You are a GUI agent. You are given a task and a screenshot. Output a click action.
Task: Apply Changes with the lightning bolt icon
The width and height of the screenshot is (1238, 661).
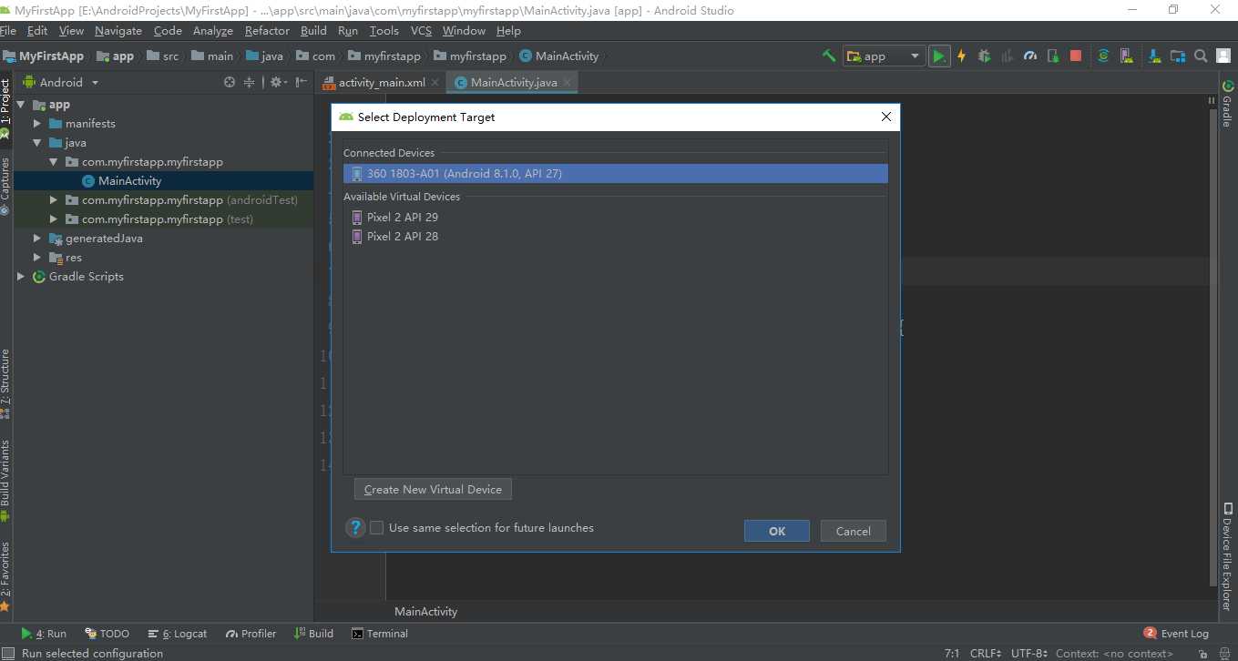click(x=961, y=56)
